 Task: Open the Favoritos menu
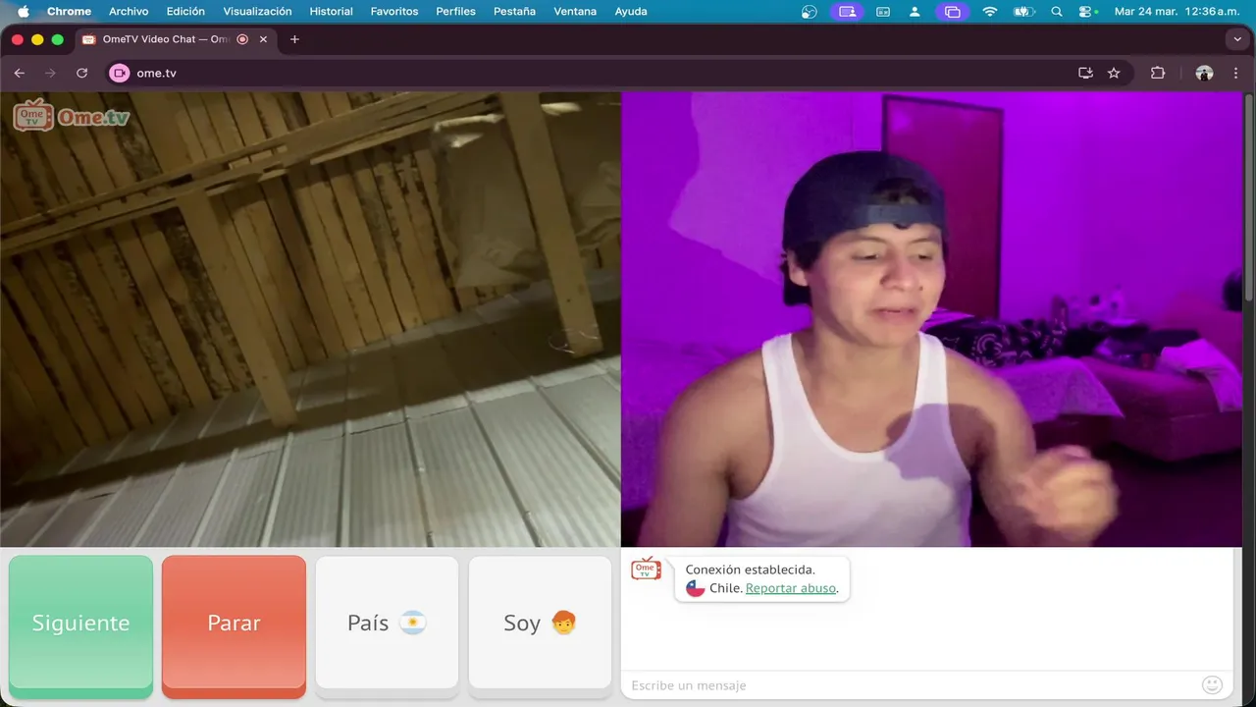coord(394,11)
